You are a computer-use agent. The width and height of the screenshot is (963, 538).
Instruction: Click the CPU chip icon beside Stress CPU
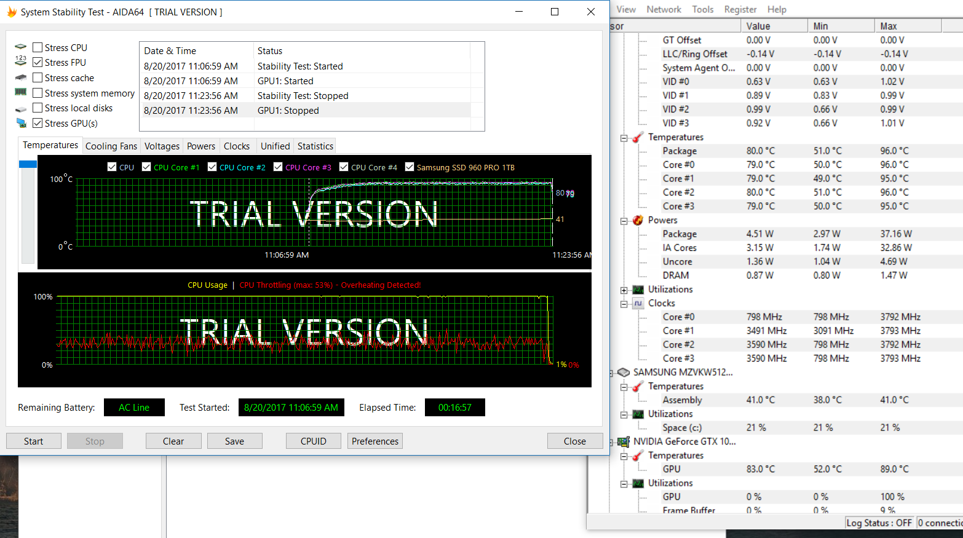[x=21, y=47]
